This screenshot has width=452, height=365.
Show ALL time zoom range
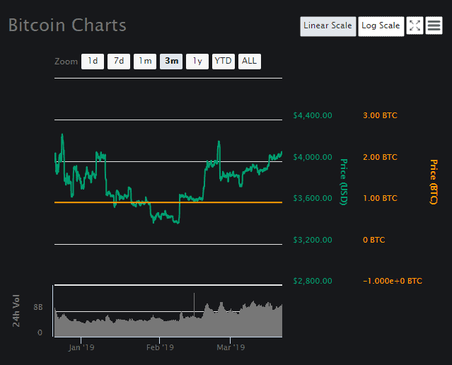(x=250, y=61)
